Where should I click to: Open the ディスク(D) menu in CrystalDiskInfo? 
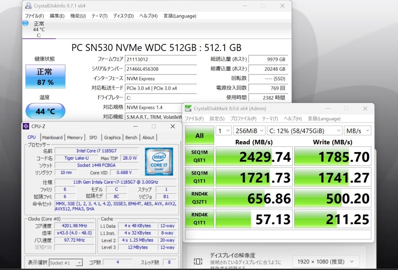pyautogui.click(x=123, y=16)
